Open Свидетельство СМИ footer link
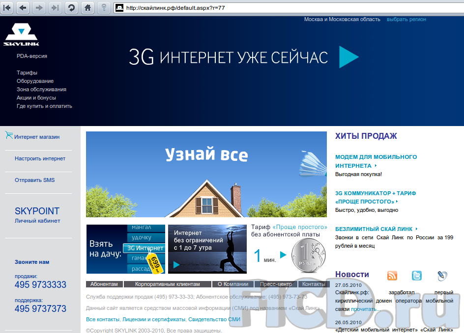This screenshot has height=333, width=464. (x=214, y=319)
